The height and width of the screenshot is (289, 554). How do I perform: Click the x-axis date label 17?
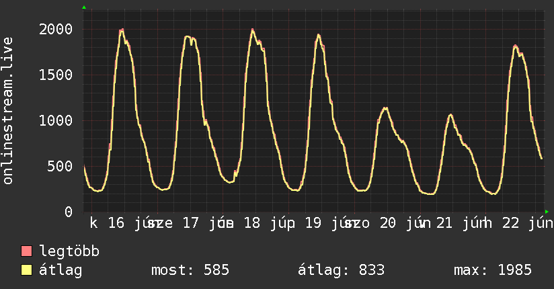click(191, 223)
